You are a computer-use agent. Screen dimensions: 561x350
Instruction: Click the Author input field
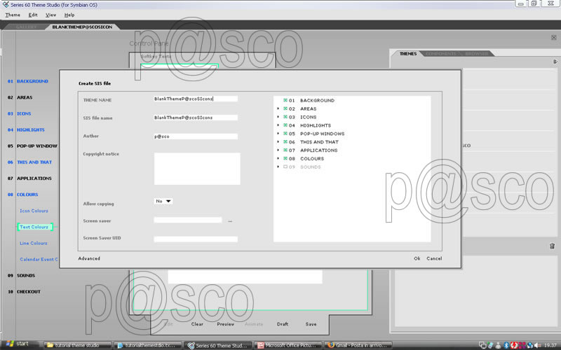point(196,136)
